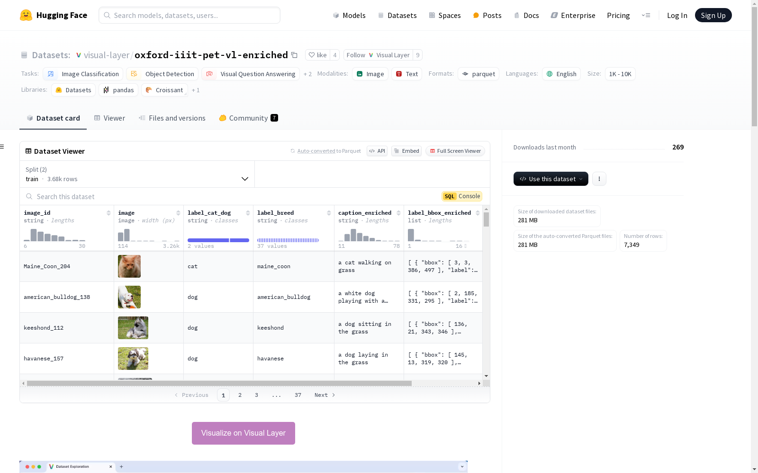Expand the +2 more tasks indicator
This screenshot has width=758, height=473.
(x=307, y=74)
